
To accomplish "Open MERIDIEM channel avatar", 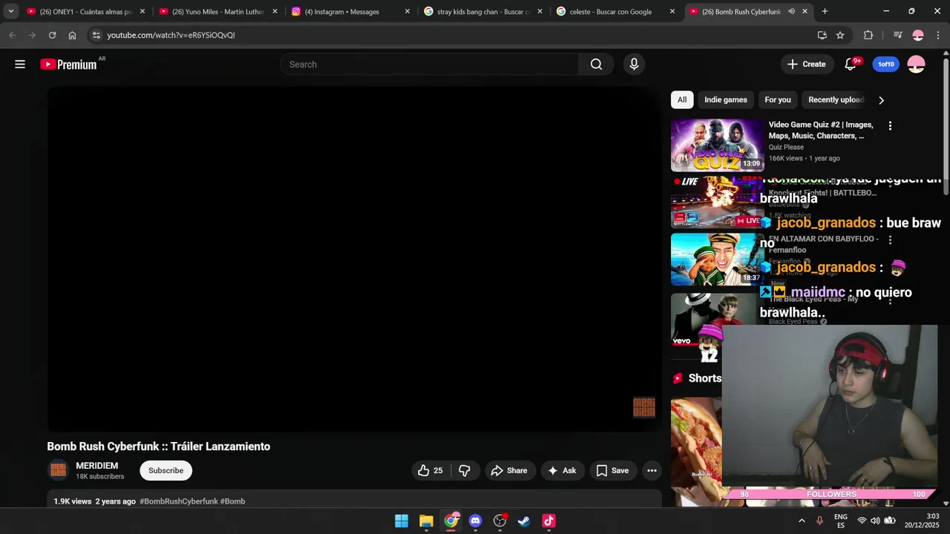I will (58, 470).
